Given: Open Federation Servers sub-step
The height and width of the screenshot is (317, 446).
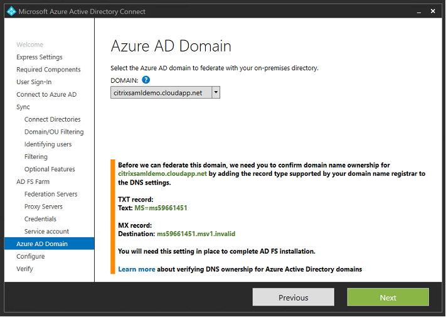Looking at the screenshot, I should [x=51, y=195].
